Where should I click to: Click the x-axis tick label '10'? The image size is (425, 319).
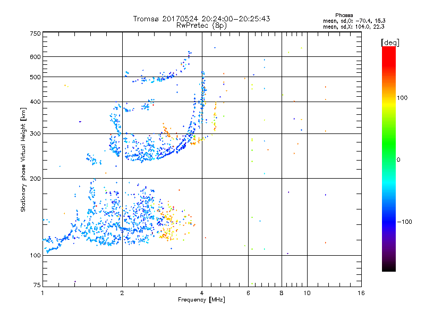[307, 293]
